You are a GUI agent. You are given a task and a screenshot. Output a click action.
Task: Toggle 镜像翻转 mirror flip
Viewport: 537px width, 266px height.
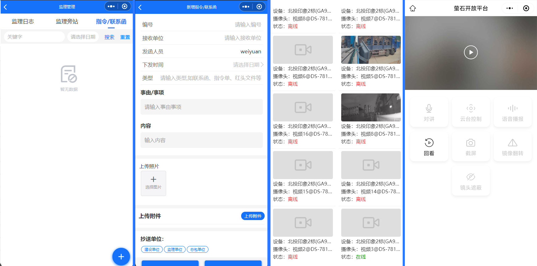pyautogui.click(x=513, y=143)
